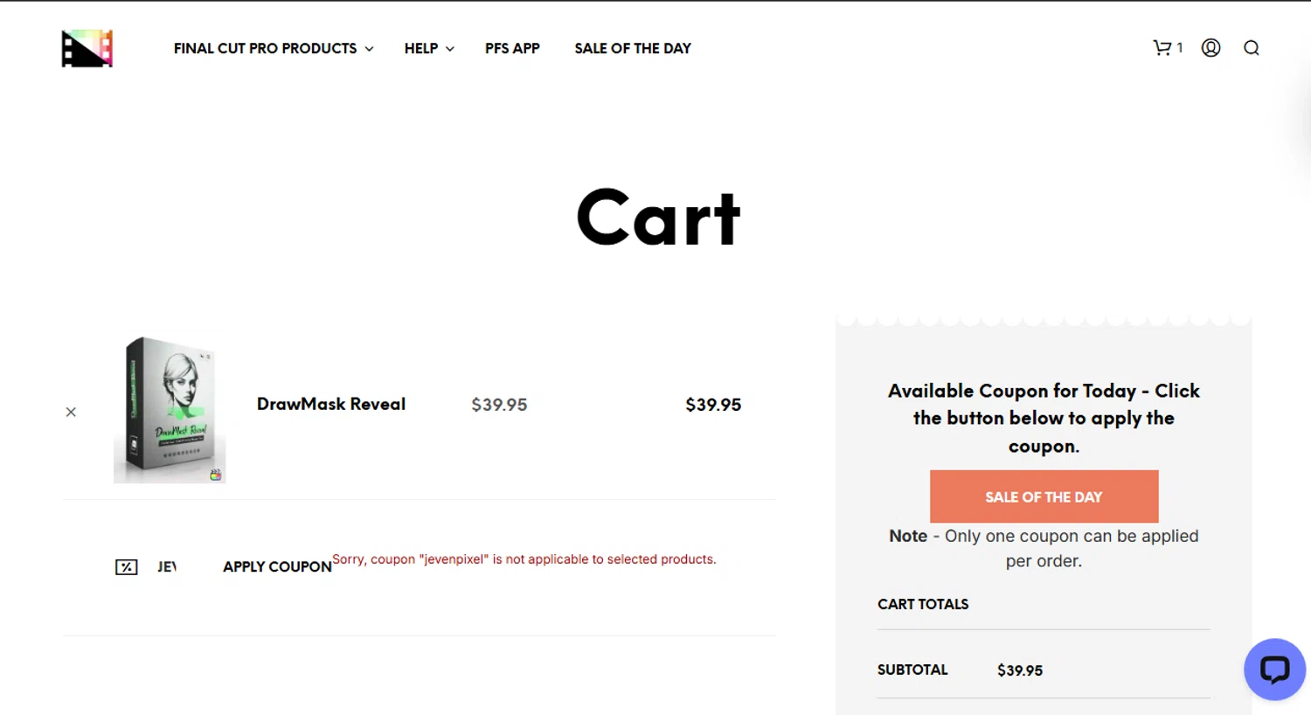The image size is (1311, 715).
Task: Click the coupon code input field
Action: (167, 567)
